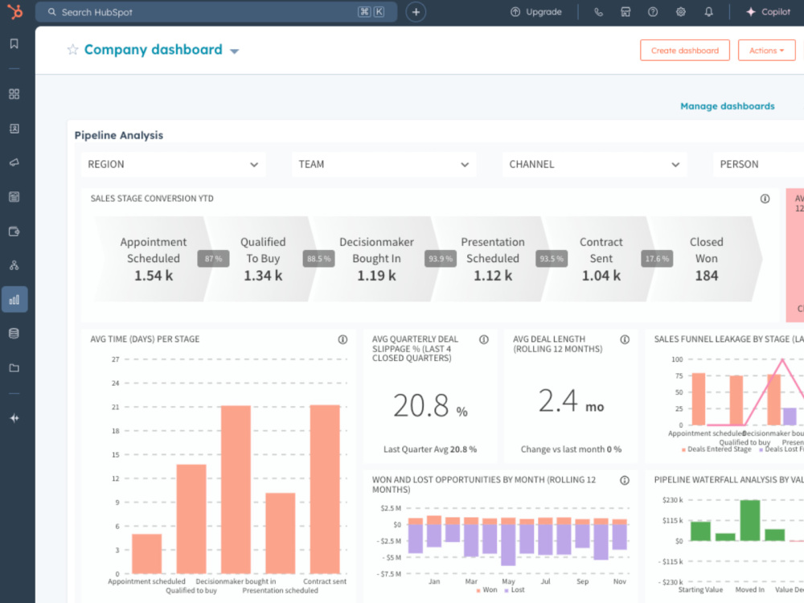Image resolution: width=804 pixels, height=603 pixels.
Task: Select the Qualified To Buy funnel stage
Action: click(x=263, y=259)
